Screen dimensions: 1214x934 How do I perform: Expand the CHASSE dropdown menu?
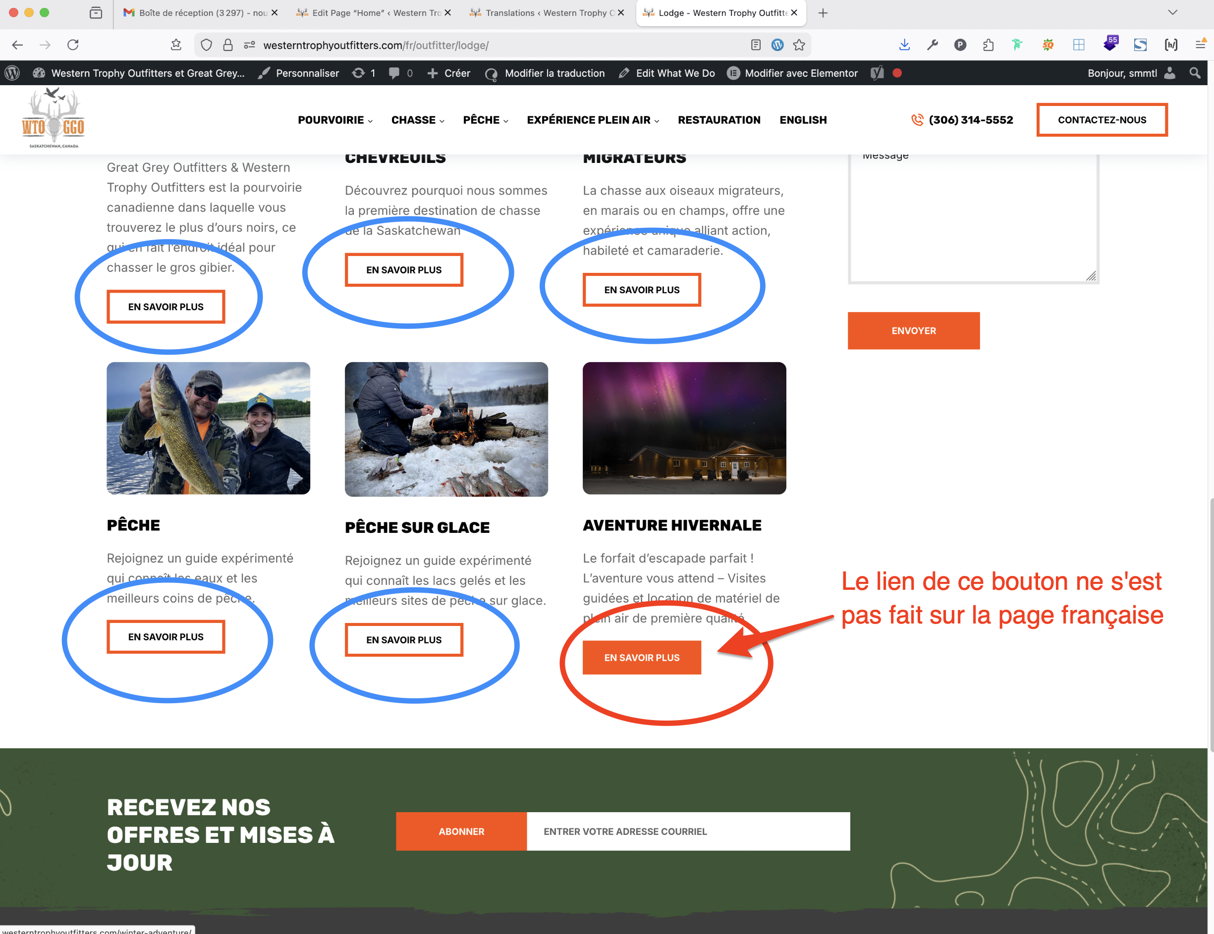pos(417,120)
